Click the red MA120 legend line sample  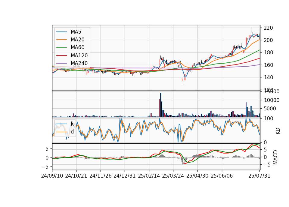61,55
